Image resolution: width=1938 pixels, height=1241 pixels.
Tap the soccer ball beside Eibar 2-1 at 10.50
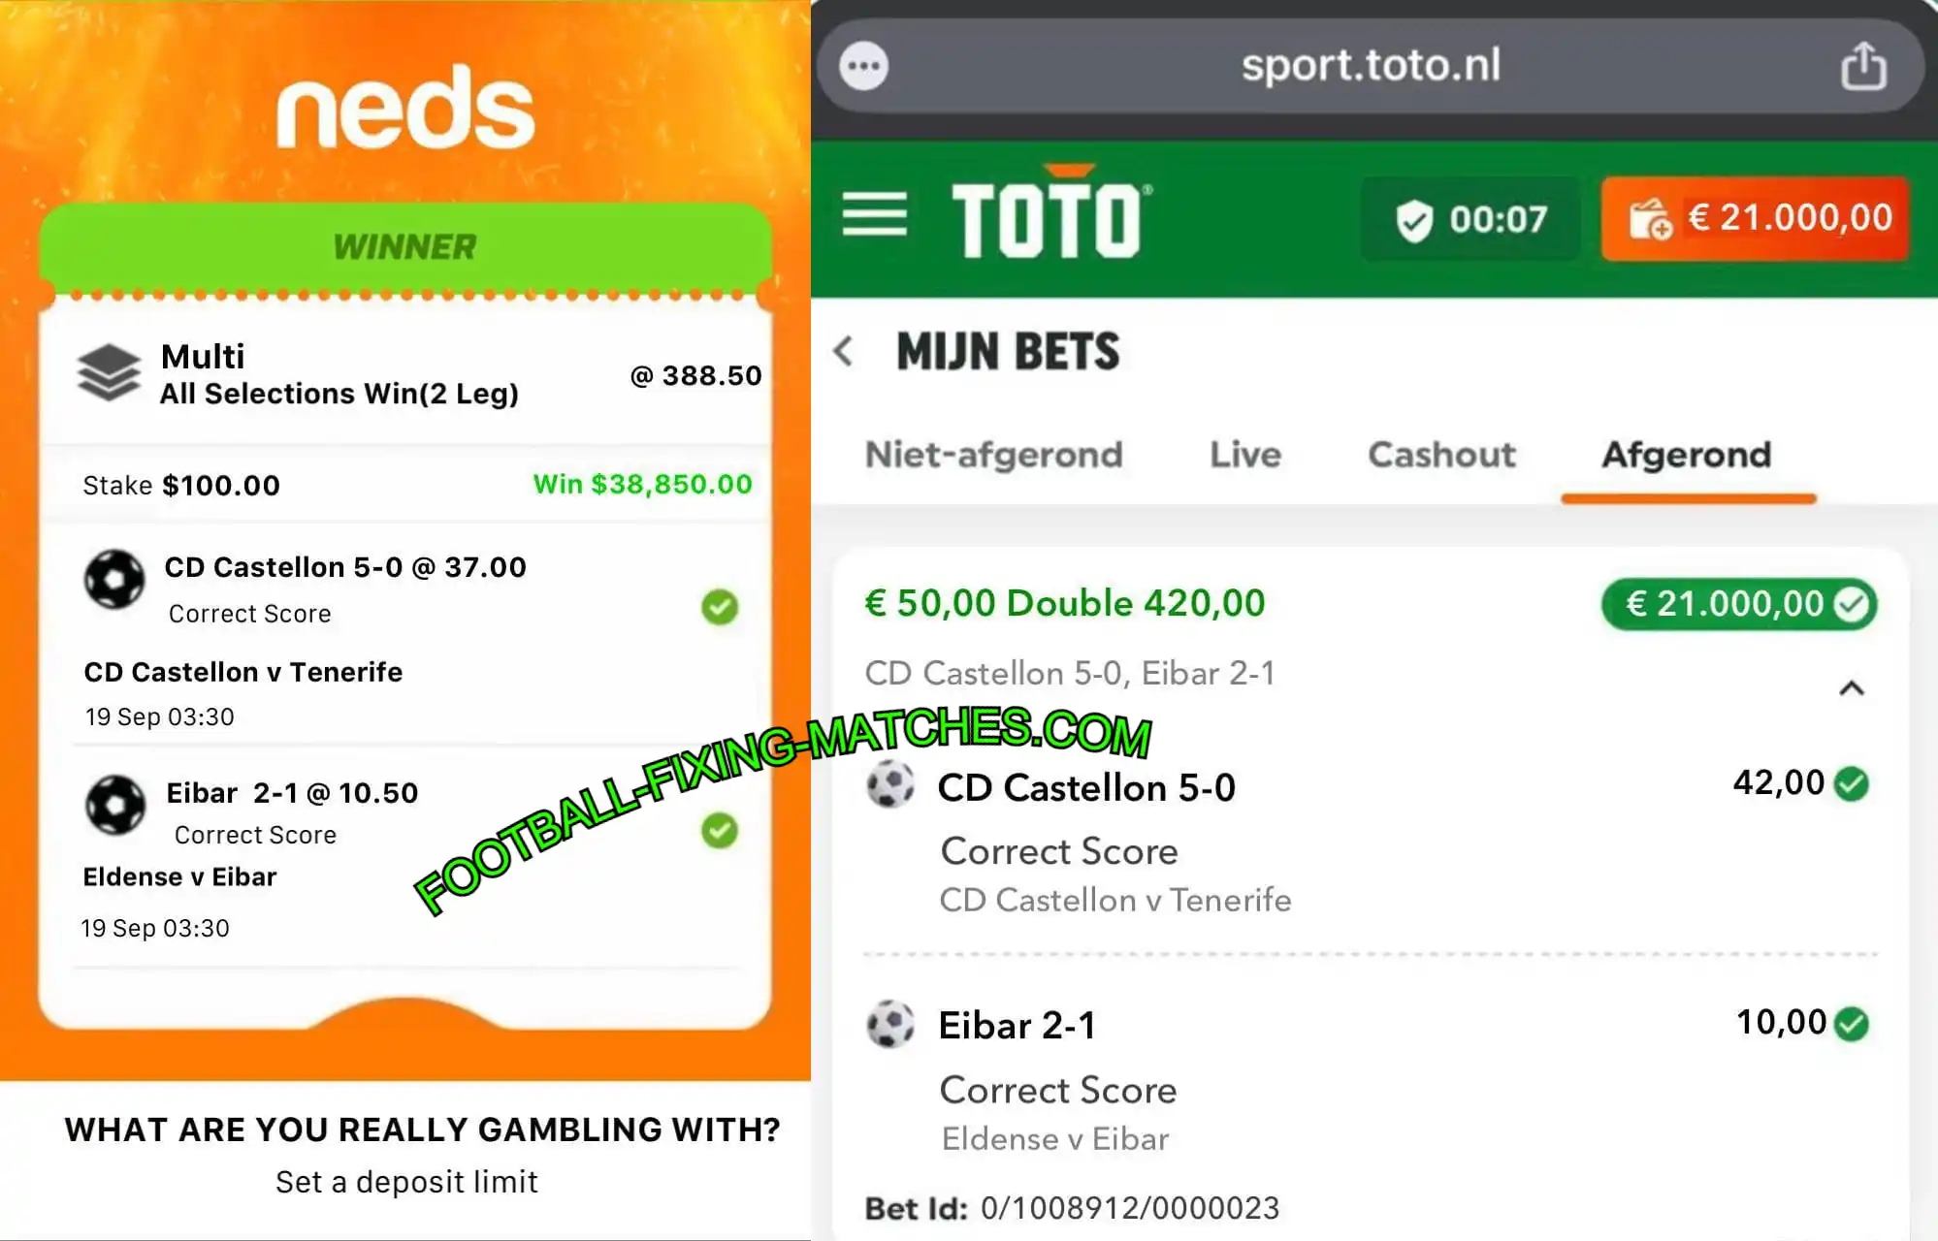pos(115,805)
